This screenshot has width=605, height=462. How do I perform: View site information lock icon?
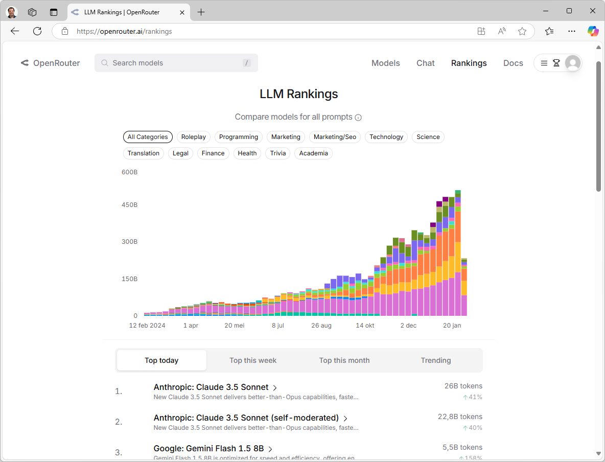[x=65, y=31]
